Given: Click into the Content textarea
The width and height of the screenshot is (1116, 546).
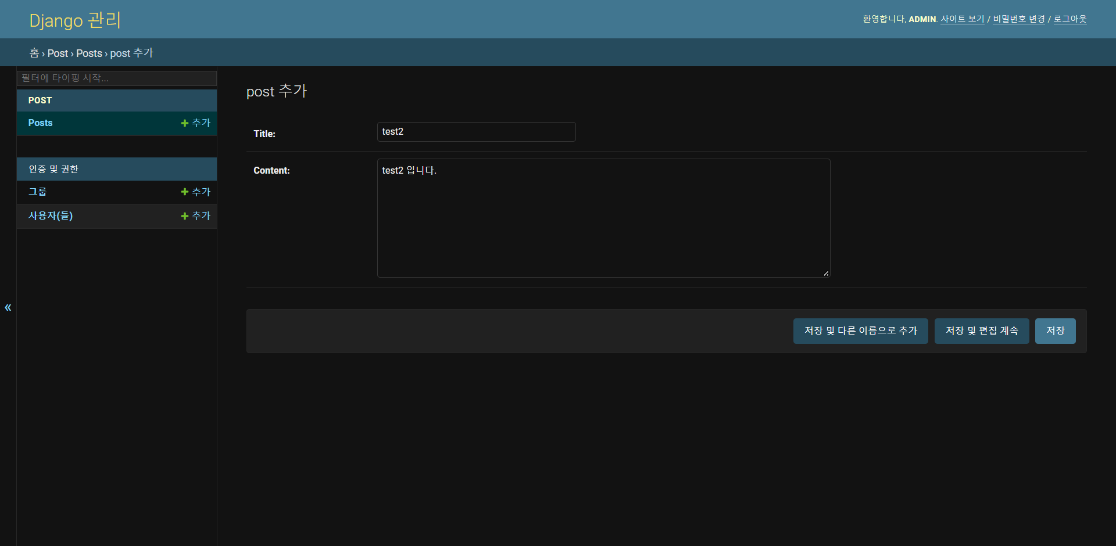Looking at the screenshot, I should coord(603,218).
